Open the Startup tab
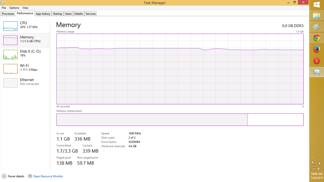This screenshot has height=182, width=324. point(58,14)
